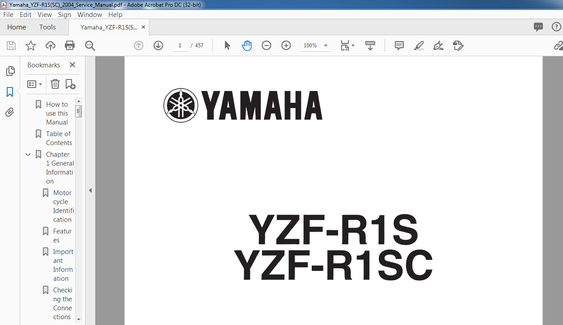This screenshot has height=325, width=563.
Task: Go to previous page arrow
Action: tap(139, 46)
